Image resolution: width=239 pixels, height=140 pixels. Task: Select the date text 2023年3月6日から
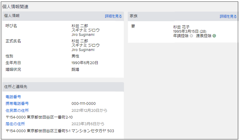pyautogui.click(x=88, y=124)
